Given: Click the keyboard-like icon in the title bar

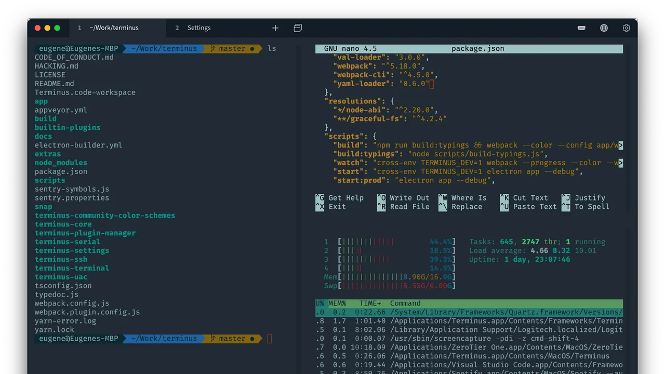Looking at the screenshot, I should (581, 28).
